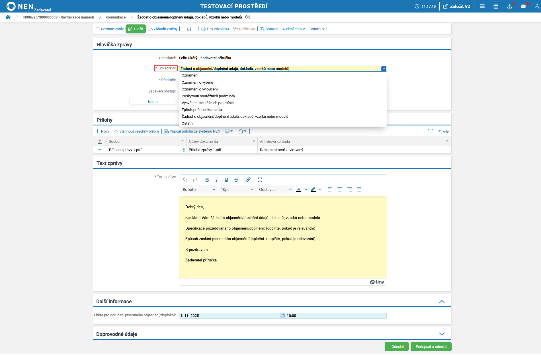Click the notification bell toolbar icon
The width and height of the screenshot is (541, 355).
click(189, 29)
